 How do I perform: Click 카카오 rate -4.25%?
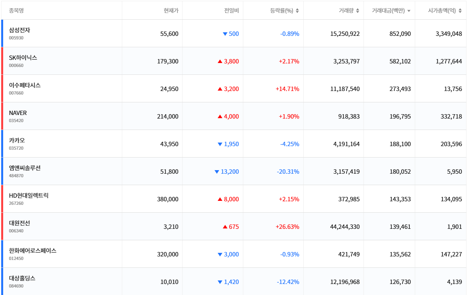pyautogui.click(x=290, y=144)
